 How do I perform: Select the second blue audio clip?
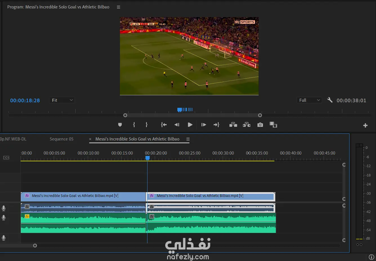[211, 208]
